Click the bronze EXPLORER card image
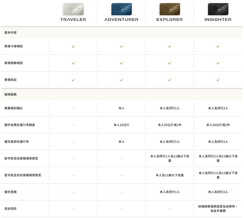The width and height of the screenshot is (244, 218). [x=170, y=9]
